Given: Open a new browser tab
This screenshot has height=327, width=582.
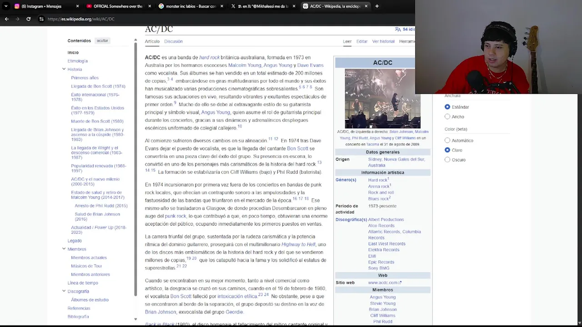Looking at the screenshot, I should pyautogui.click(x=377, y=6).
